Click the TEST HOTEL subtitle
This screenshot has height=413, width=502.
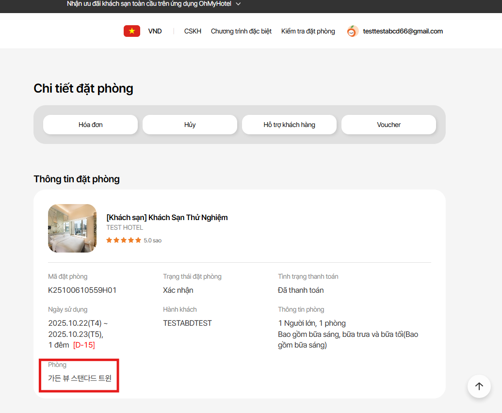tap(125, 227)
